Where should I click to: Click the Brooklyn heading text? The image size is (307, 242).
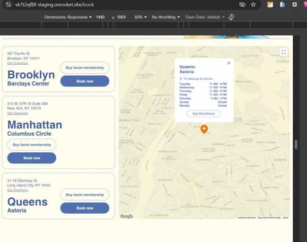click(x=31, y=75)
